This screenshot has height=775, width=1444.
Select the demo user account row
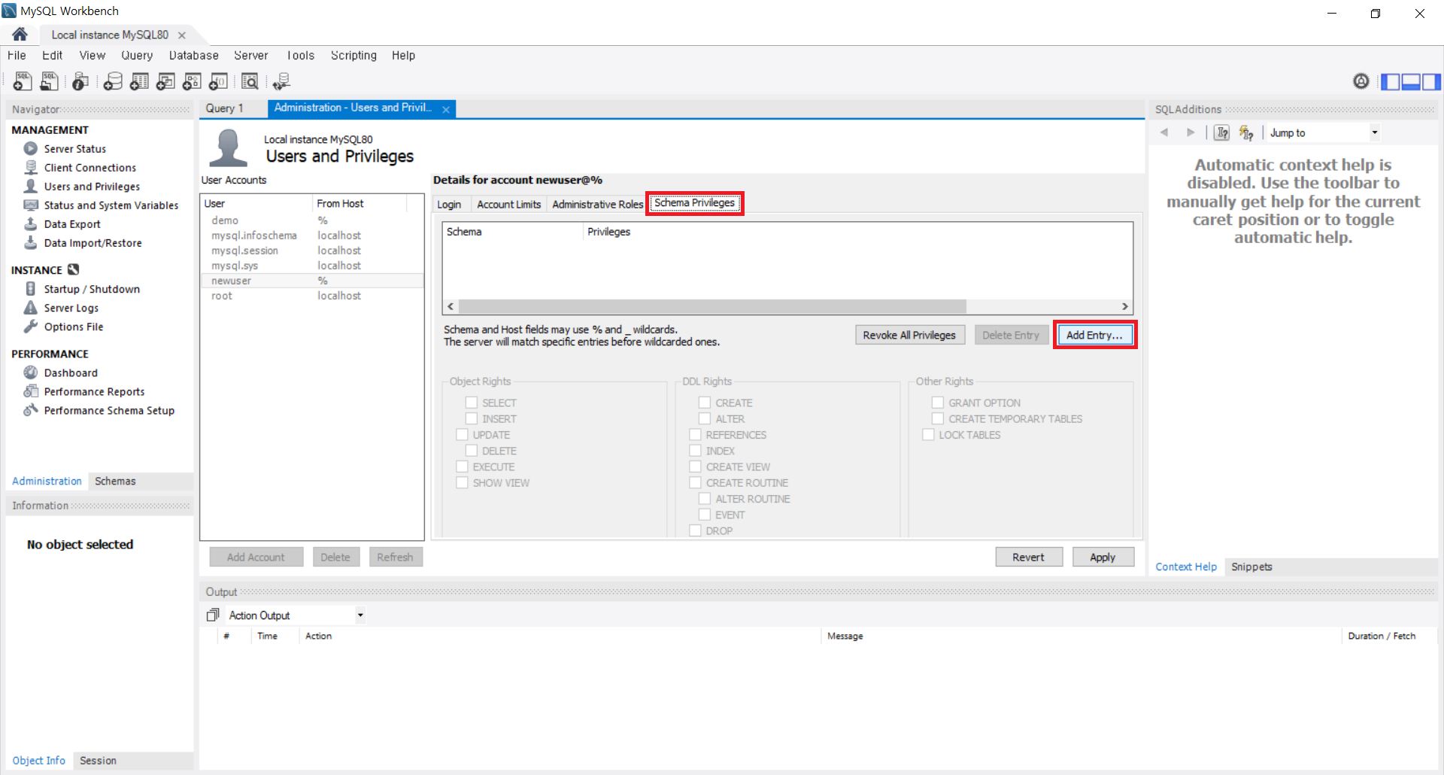[311, 220]
